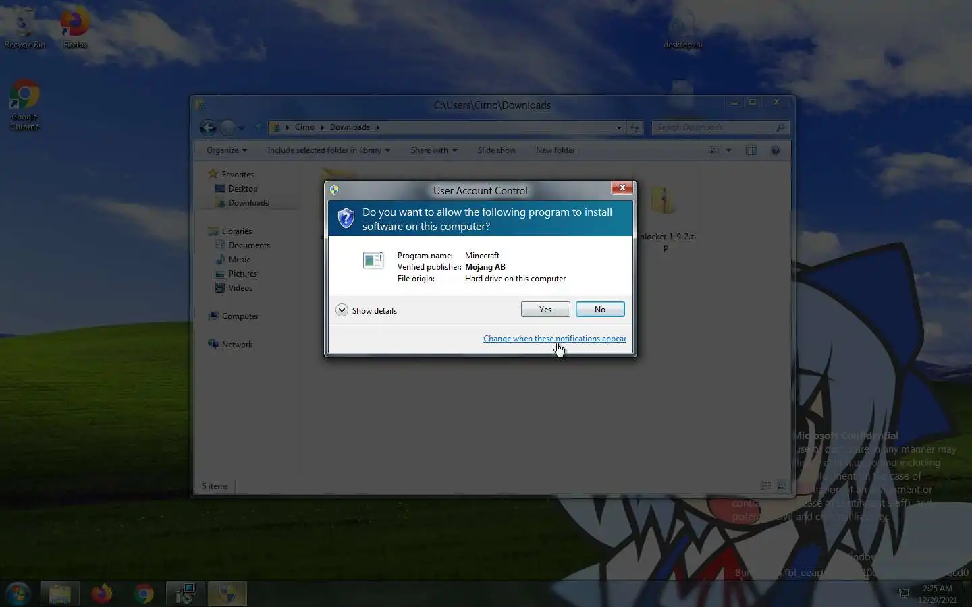This screenshot has height=607, width=972.
Task: Open recent pages dropdown beside Forward button
Action: 242,127
